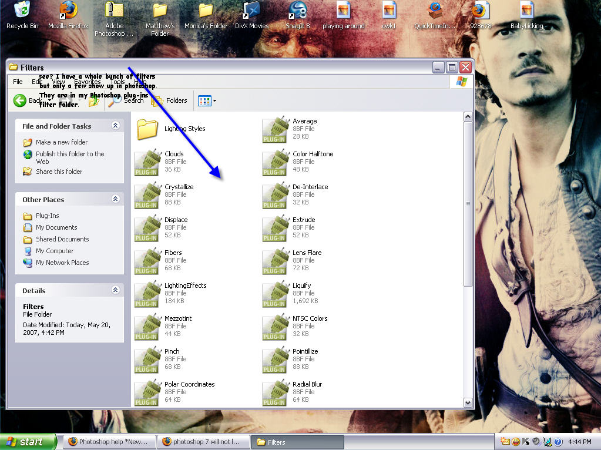Collapse the File and Folder Tasks panel

[115, 125]
